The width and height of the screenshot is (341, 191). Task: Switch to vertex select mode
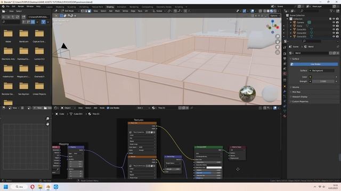click(83, 11)
